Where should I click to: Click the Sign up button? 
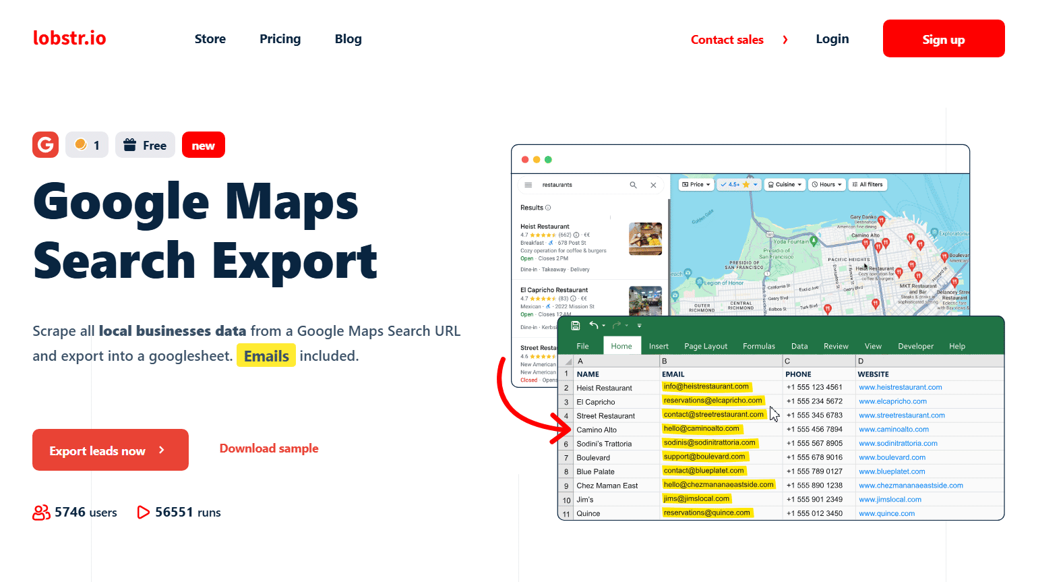944,39
